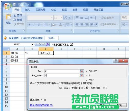Switch to the 插入 ribbon tab

coord(27,10)
